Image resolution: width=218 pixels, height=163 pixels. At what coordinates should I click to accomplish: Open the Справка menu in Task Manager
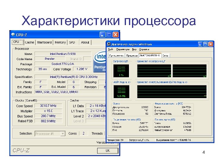pyautogui.click(x=144, y=49)
